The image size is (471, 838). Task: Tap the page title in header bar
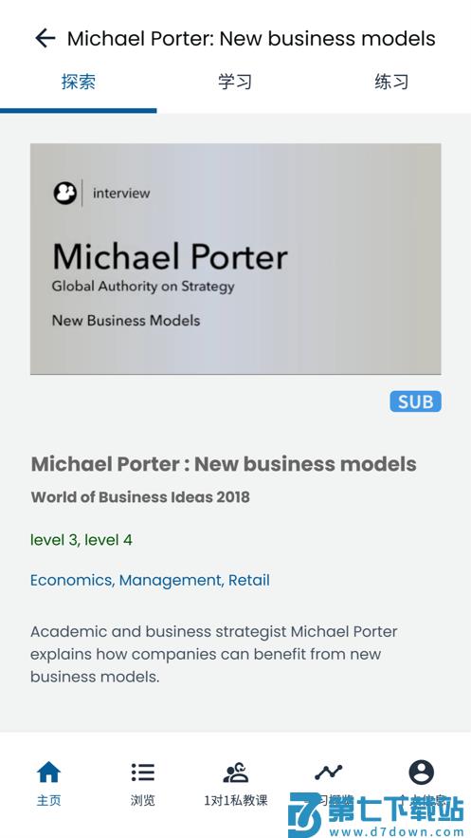pyautogui.click(x=251, y=39)
